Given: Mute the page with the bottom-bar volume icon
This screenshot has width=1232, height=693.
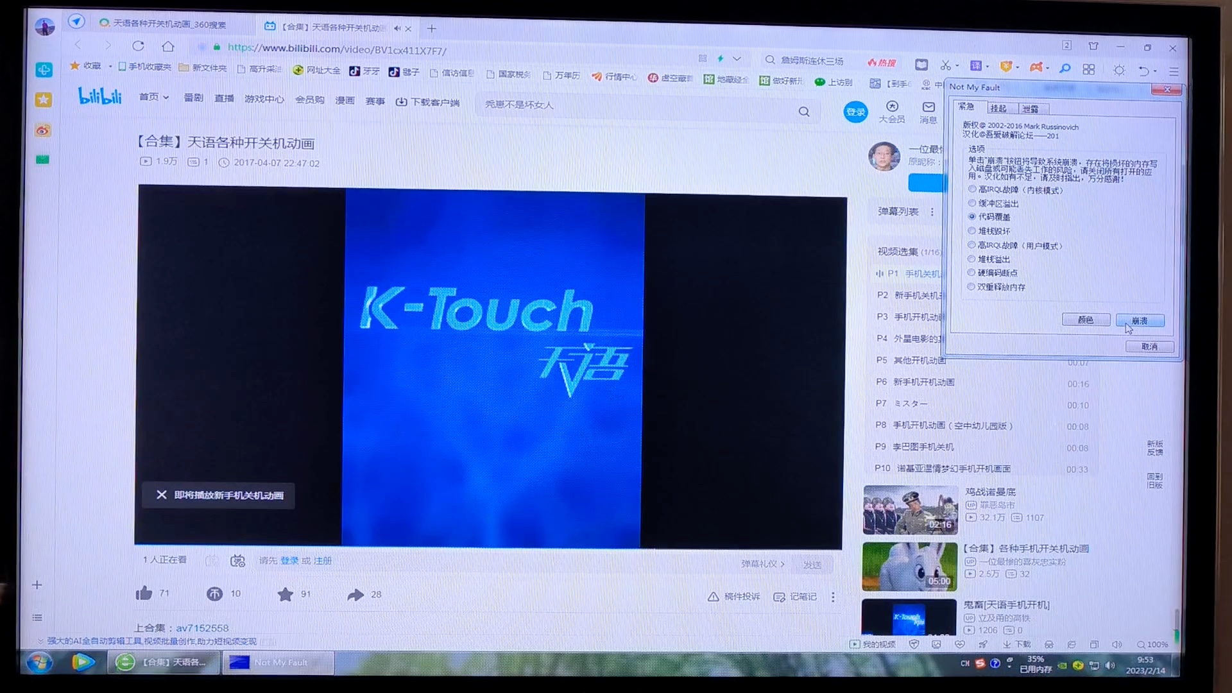Looking at the screenshot, I should tap(1117, 644).
